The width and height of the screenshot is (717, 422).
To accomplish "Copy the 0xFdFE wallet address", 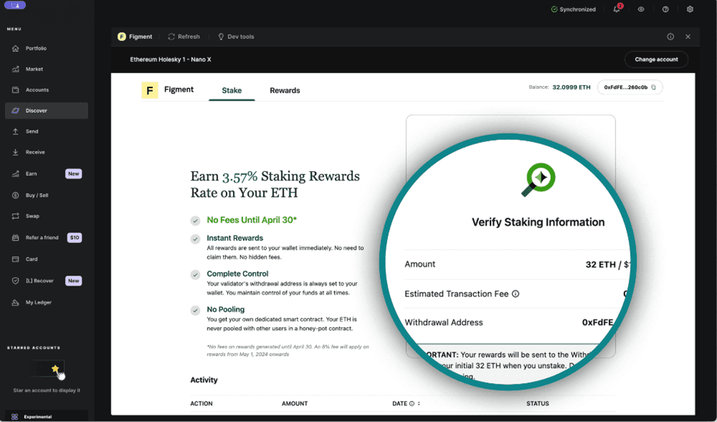I will pyautogui.click(x=654, y=87).
